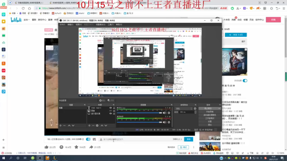The image size is (287, 161).
Task: Open scene transition settings gear
Action: tap(195, 108)
